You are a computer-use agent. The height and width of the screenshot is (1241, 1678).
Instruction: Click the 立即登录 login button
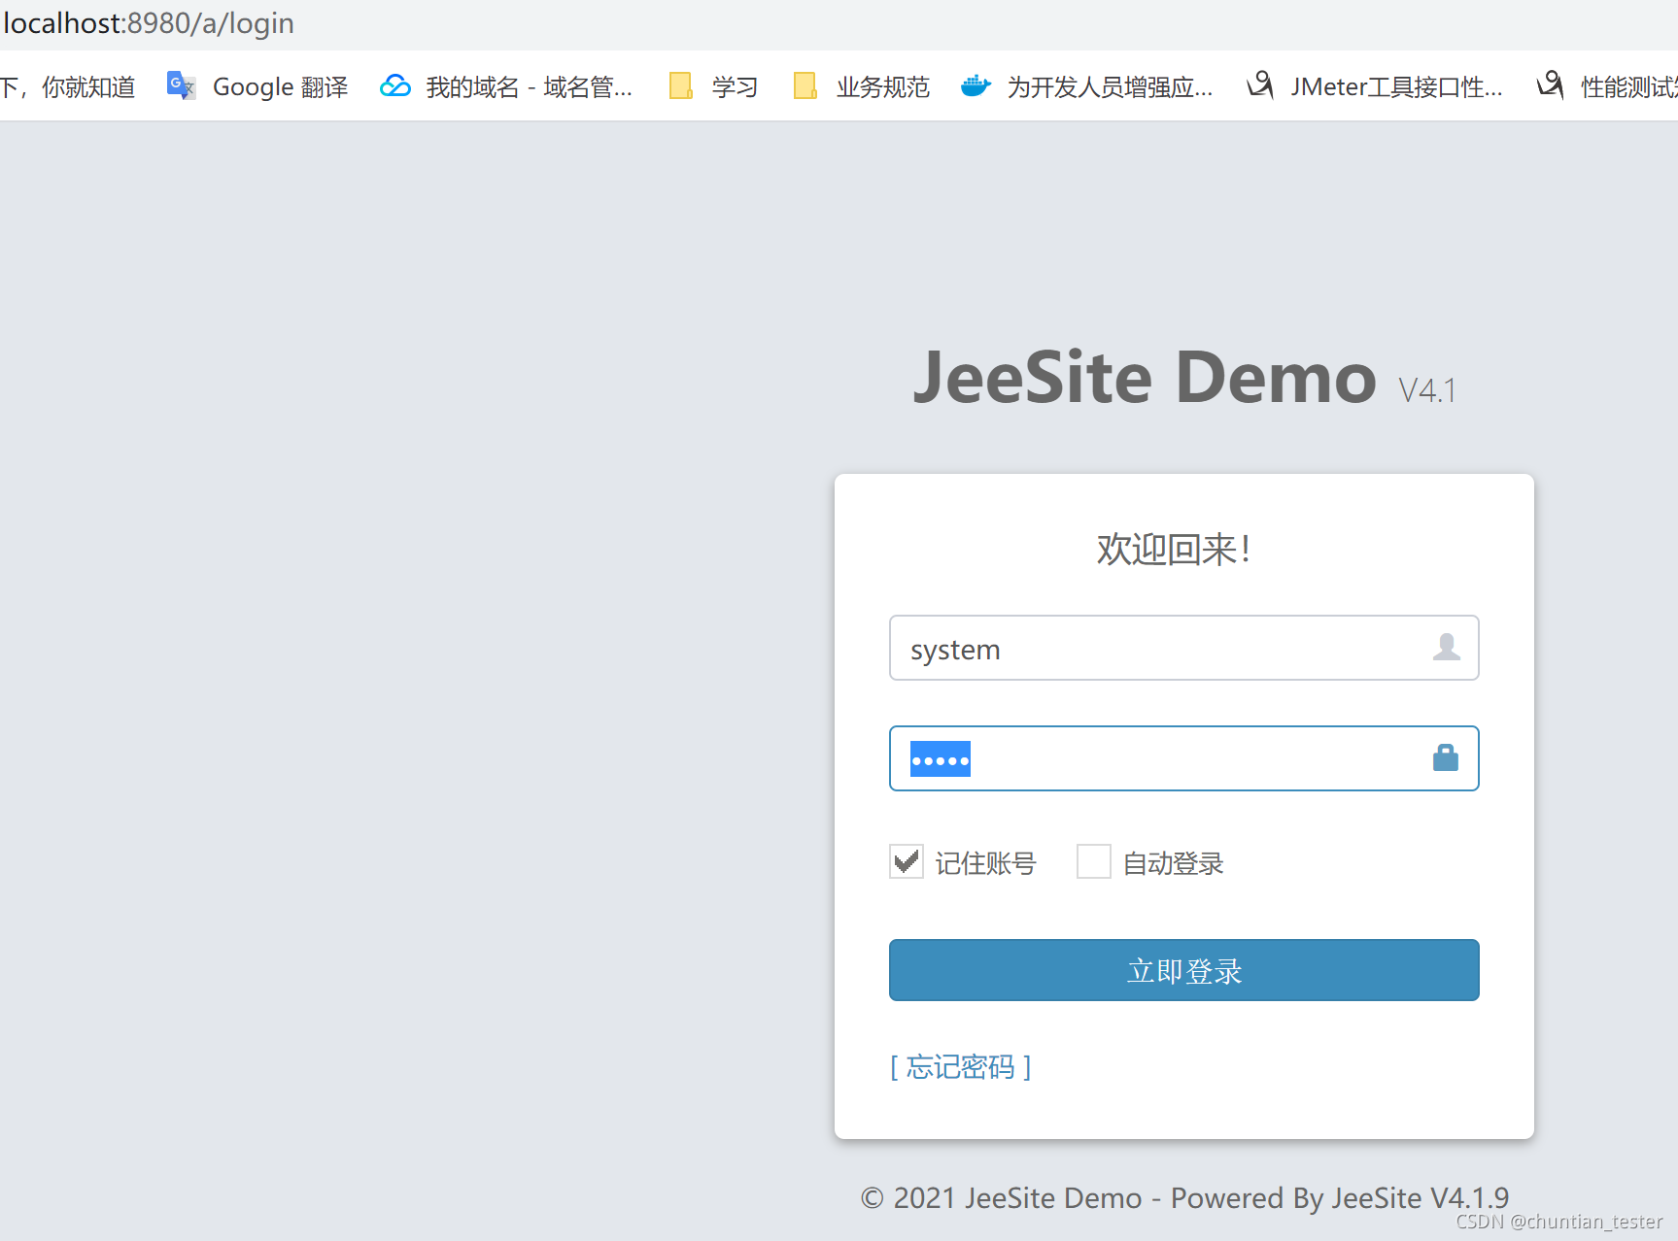[x=1183, y=970]
